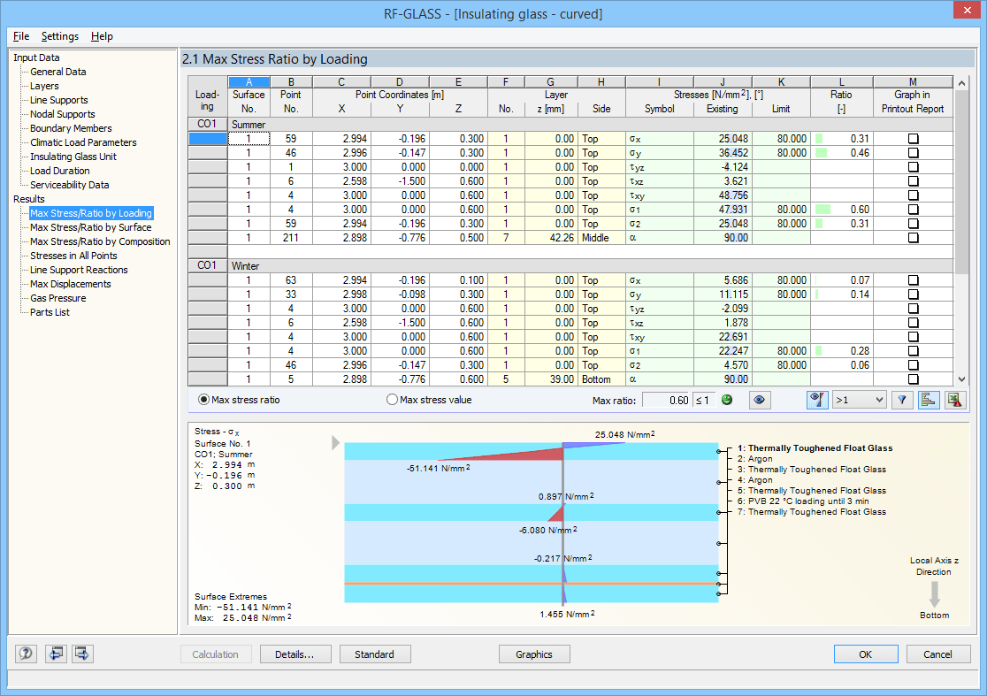Click green ratio bar for Summer σy row

point(821,153)
